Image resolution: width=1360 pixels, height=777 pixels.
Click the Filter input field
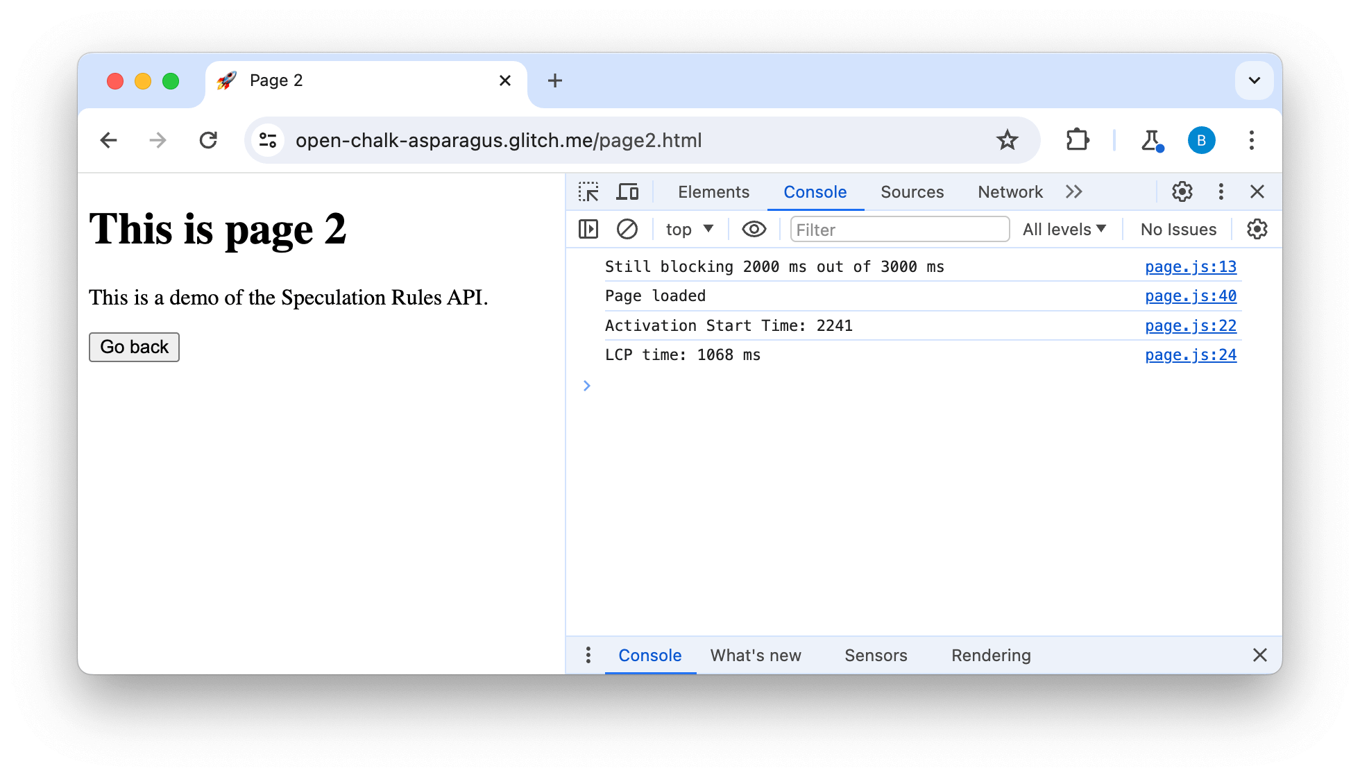pyautogui.click(x=896, y=229)
